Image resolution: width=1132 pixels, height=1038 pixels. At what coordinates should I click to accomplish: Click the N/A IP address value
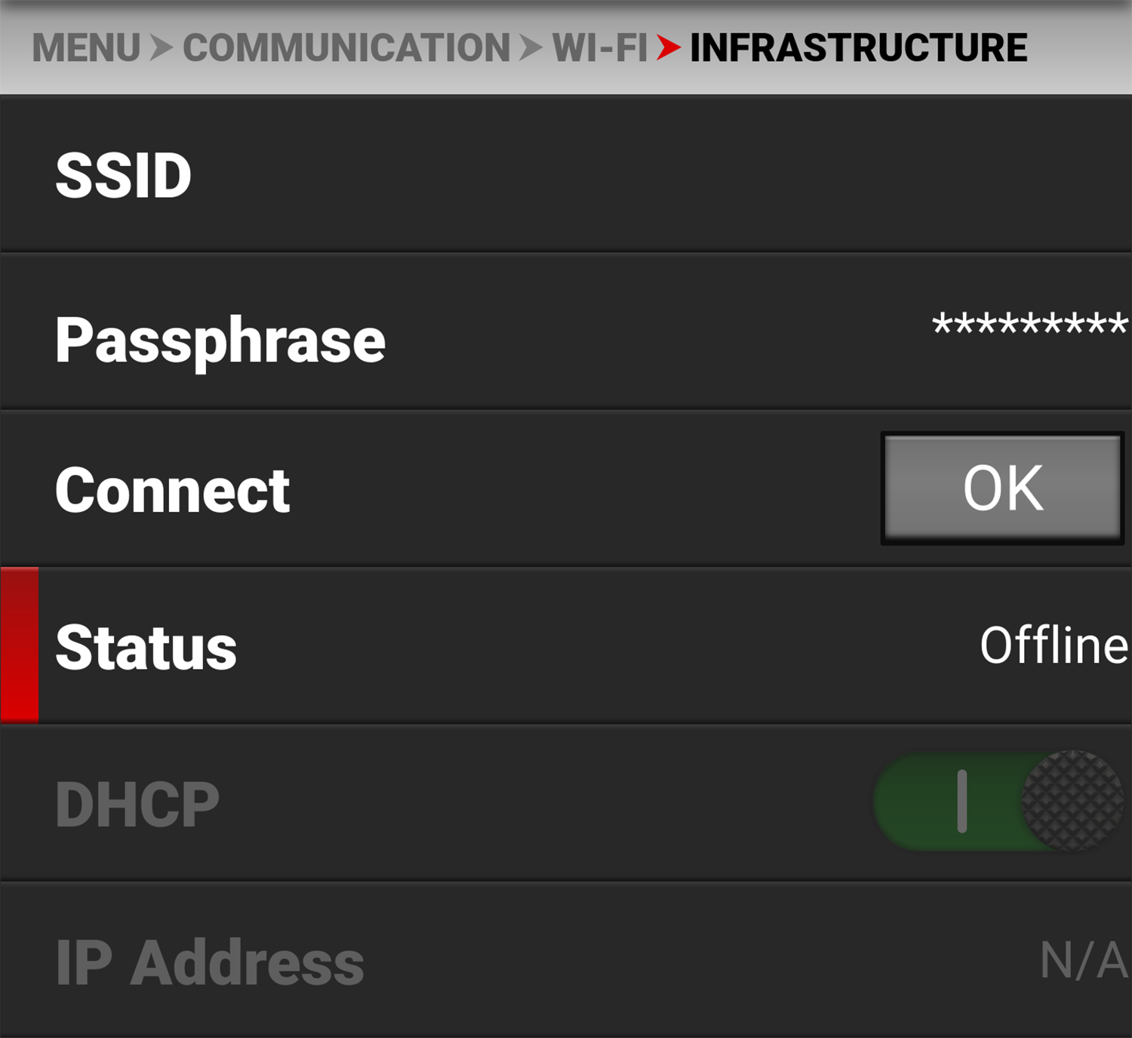pos(1083,961)
